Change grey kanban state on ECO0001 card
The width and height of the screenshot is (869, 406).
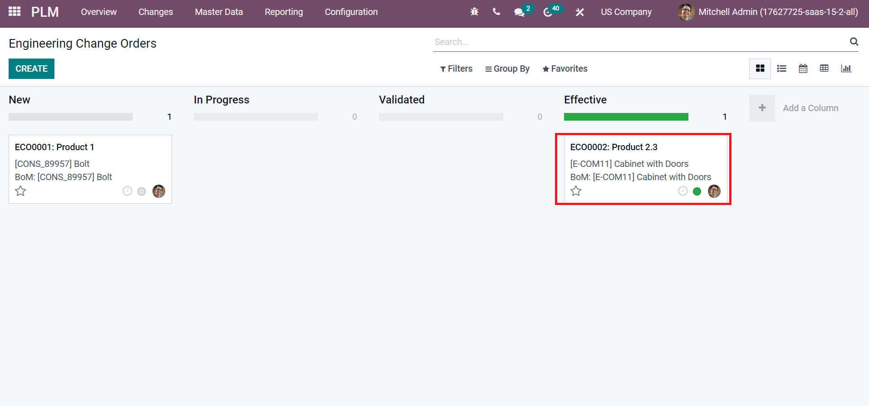(x=142, y=191)
